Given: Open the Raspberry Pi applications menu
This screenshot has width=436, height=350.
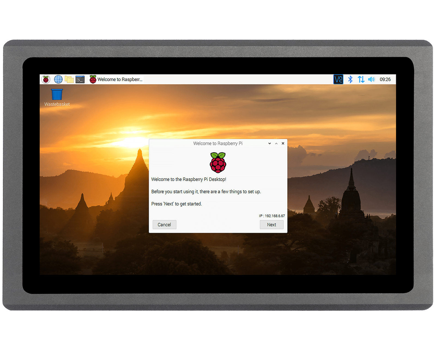Looking at the screenshot, I should click(46, 79).
